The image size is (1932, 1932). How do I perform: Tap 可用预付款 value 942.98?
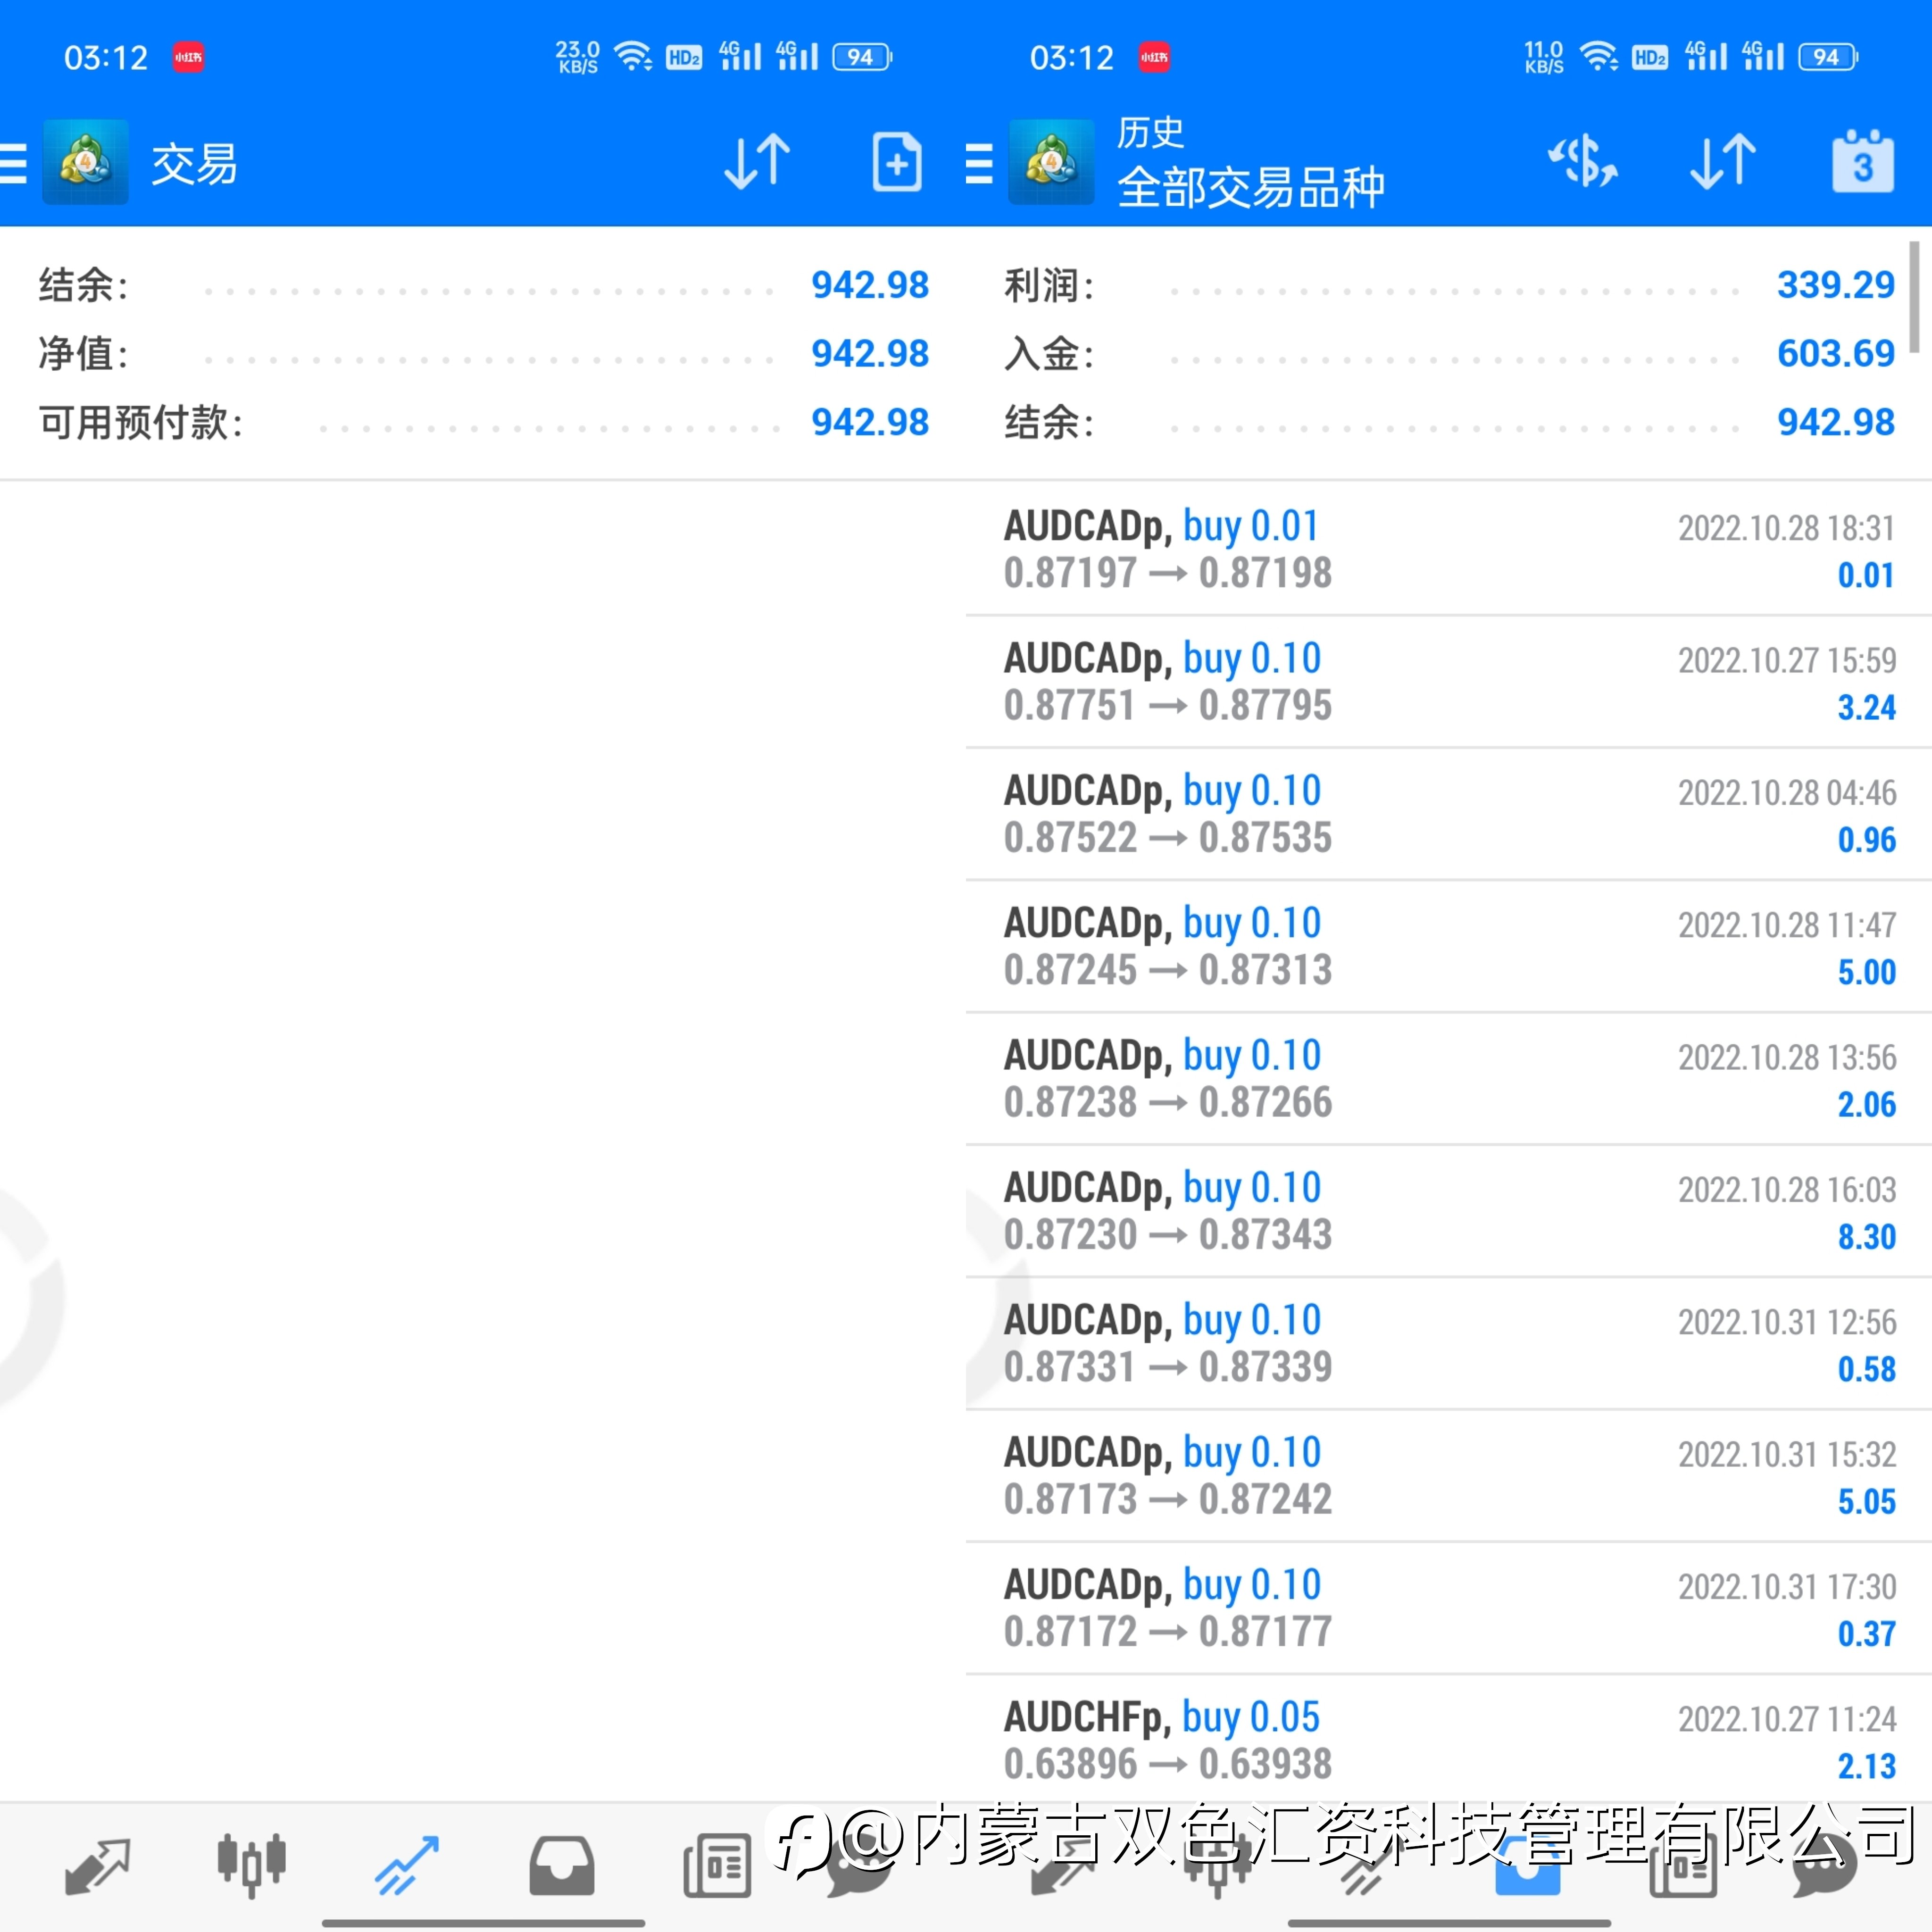(x=870, y=422)
